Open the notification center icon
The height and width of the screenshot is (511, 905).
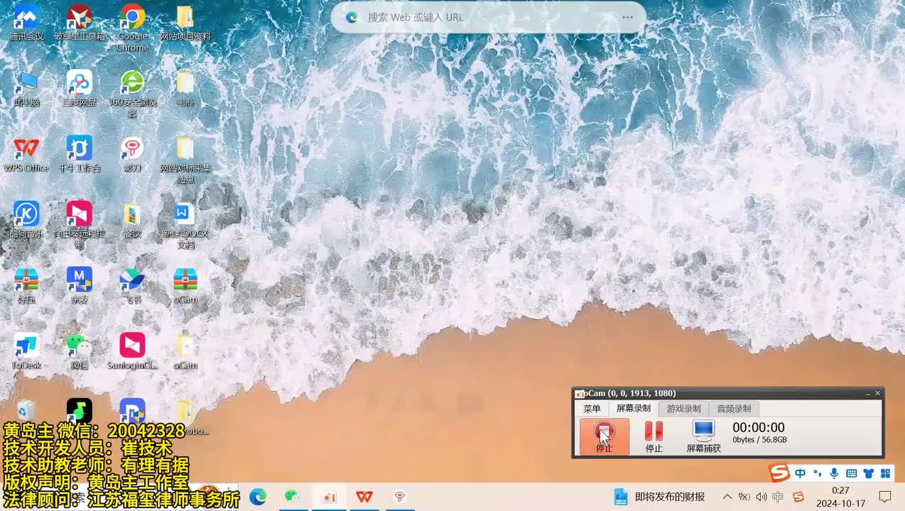[885, 497]
